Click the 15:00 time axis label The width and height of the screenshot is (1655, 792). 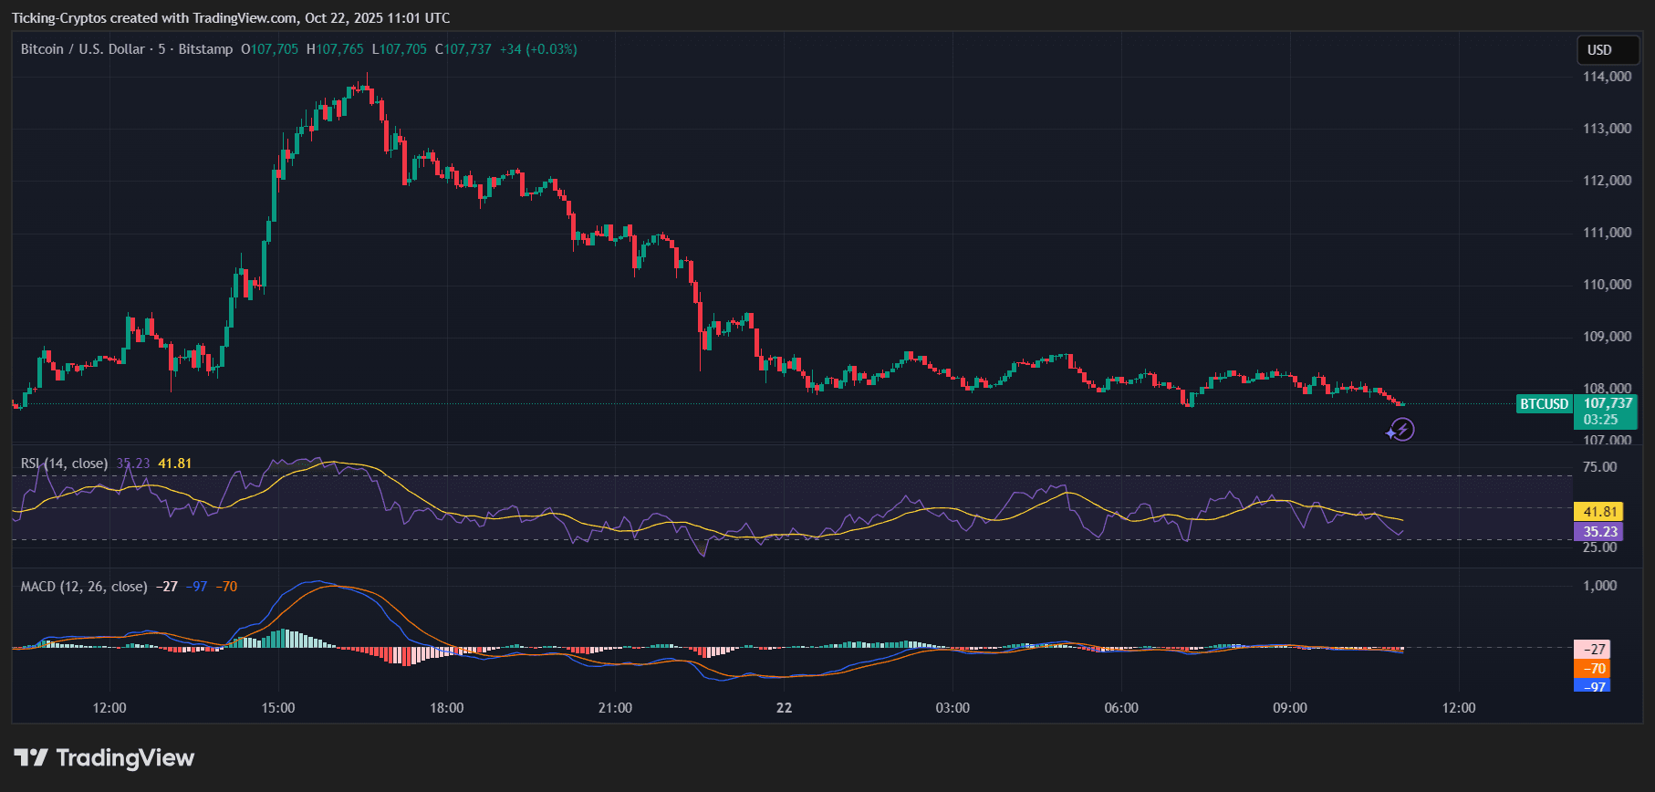(x=278, y=708)
